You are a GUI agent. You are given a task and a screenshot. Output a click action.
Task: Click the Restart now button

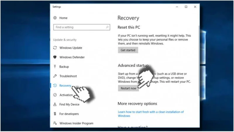click(x=128, y=88)
